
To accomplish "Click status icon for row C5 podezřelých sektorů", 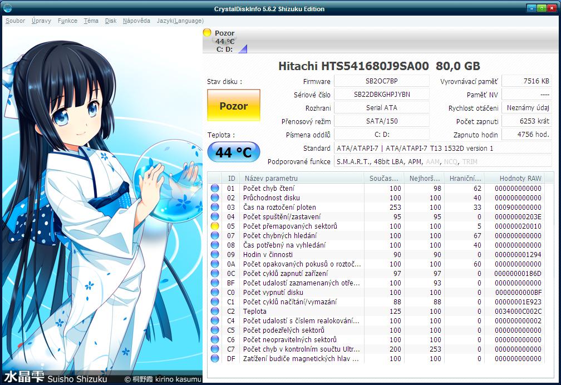I will [x=215, y=330].
